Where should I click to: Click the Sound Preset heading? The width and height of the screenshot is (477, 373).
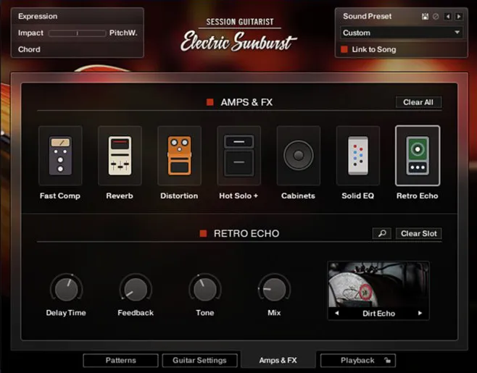(368, 17)
